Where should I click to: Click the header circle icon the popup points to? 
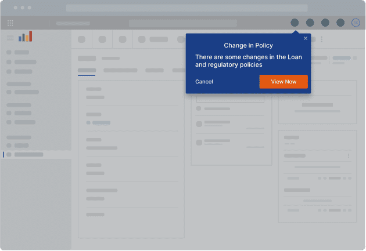295,23
